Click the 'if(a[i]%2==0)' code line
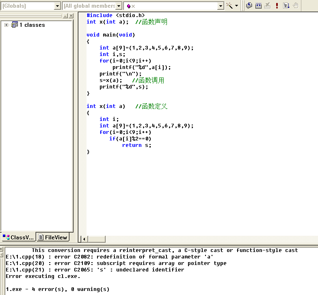Viewport: 318px width, 295px height. pos(130,139)
